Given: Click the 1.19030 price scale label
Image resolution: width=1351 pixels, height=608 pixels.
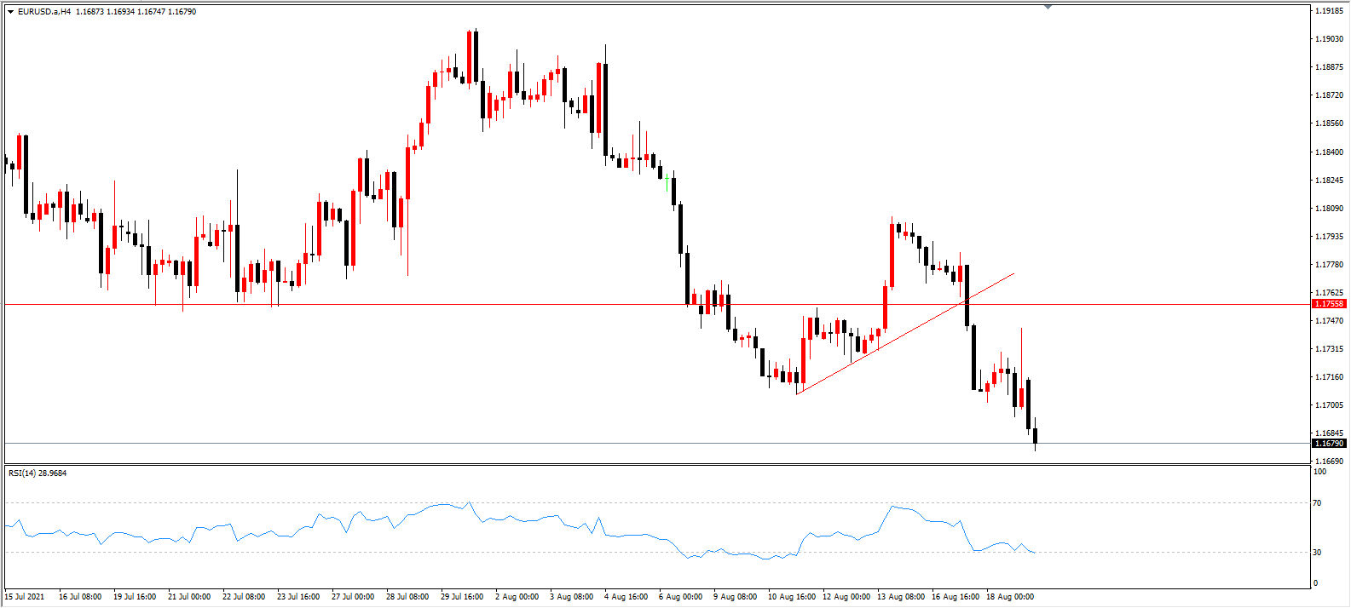Looking at the screenshot, I should [x=1329, y=39].
